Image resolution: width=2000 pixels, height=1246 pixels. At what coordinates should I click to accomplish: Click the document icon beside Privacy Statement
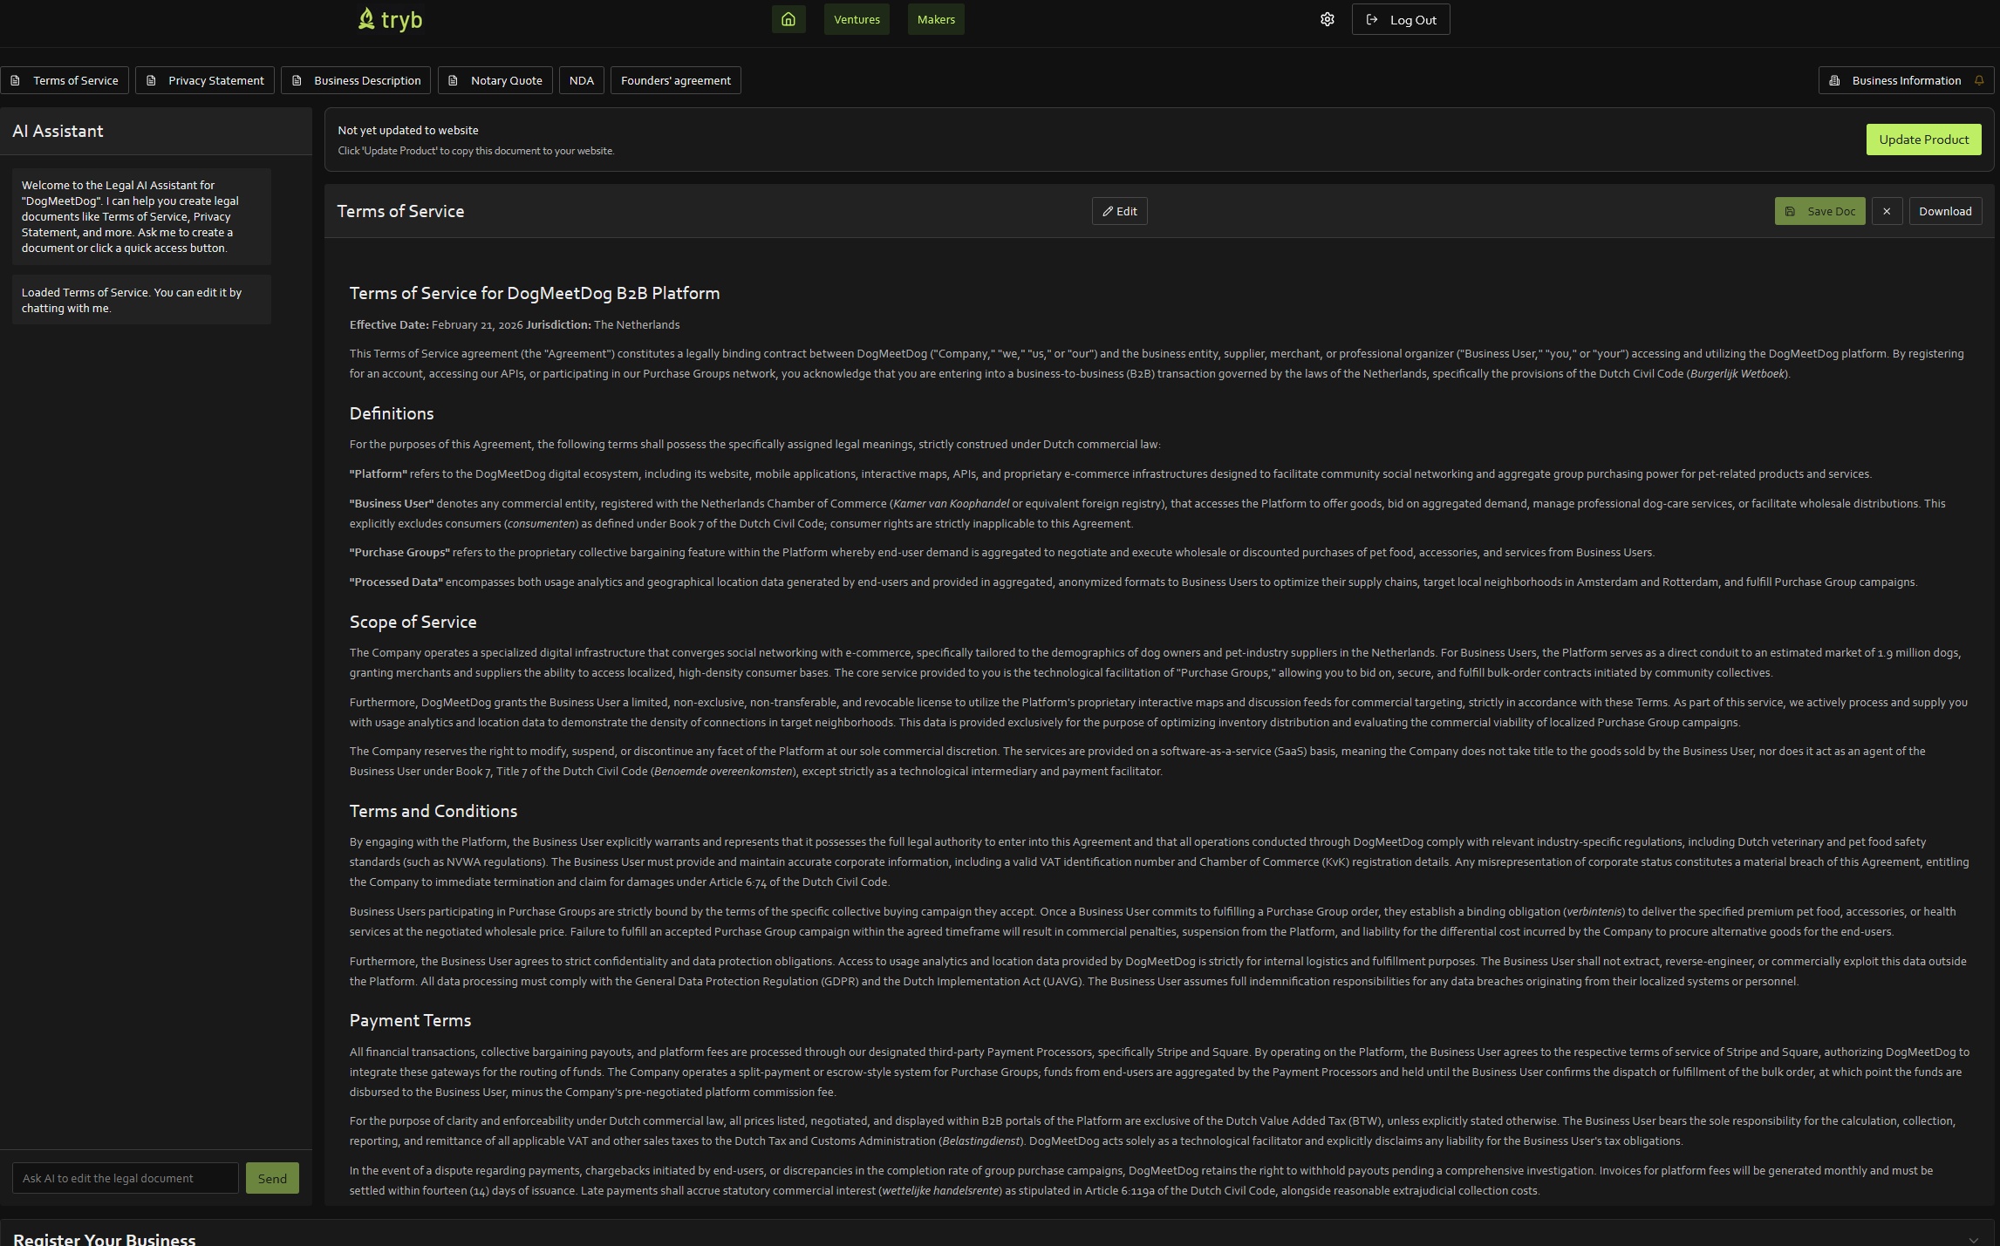coord(150,80)
